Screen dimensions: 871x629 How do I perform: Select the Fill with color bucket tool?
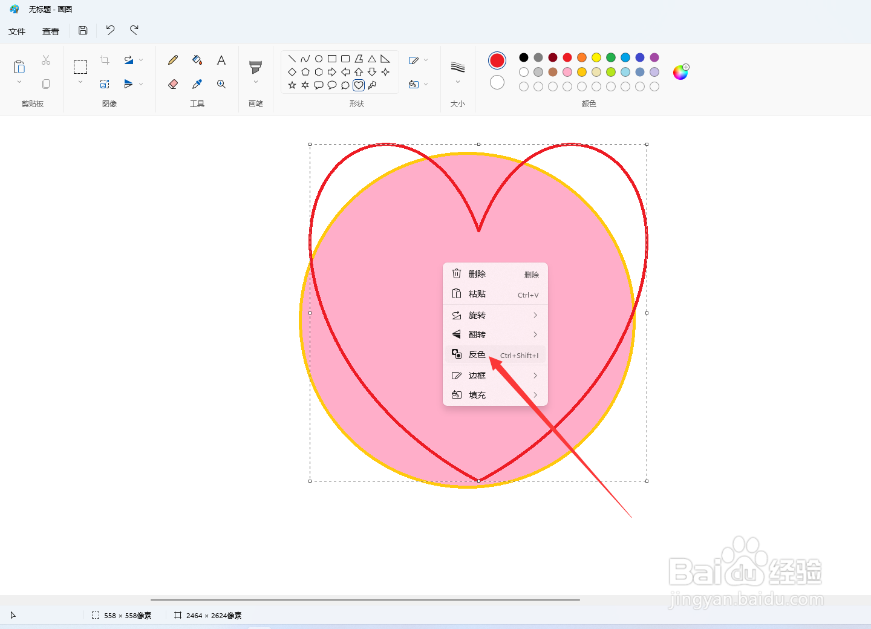197,60
